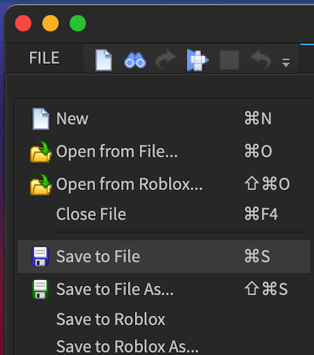
Task: Click the greyed undo arrow icon
Action: pyautogui.click(x=261, y=60)
